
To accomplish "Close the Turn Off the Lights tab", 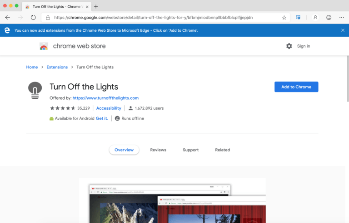I will (87, 7).
